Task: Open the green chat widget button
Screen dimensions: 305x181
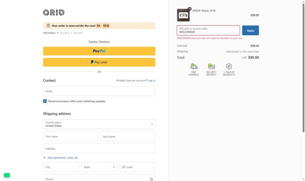Action: (x=7, y=175)
